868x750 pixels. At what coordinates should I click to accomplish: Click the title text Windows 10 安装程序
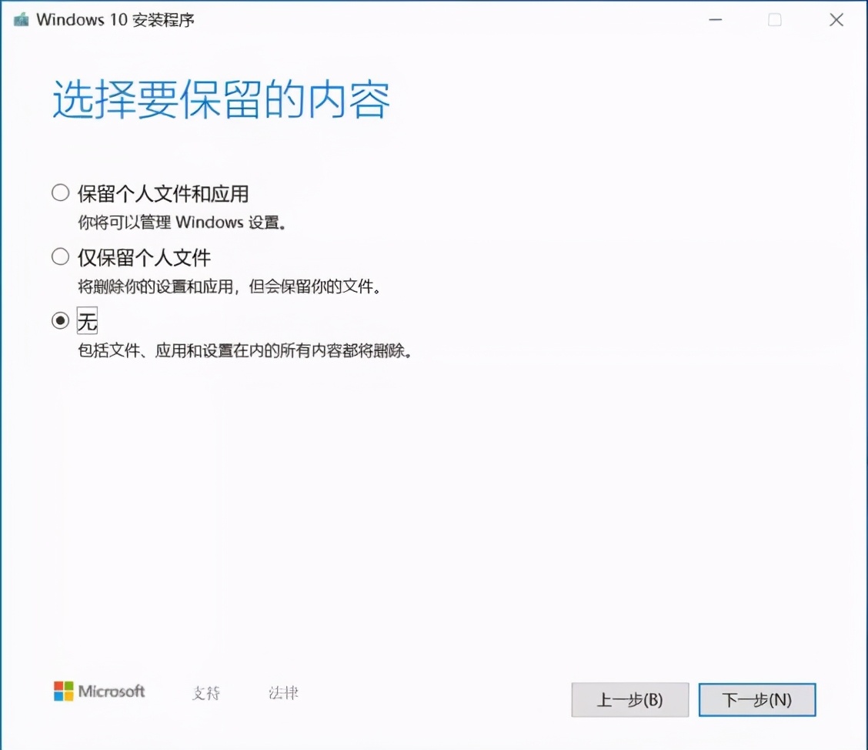[x=116, y=19]
